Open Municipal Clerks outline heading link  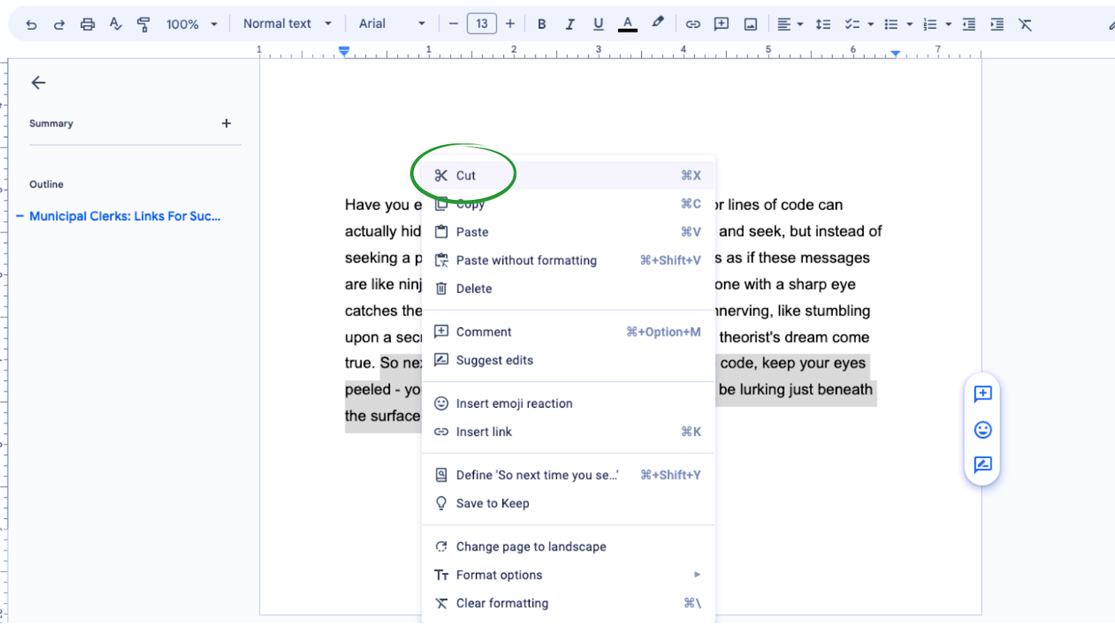click(125, 216)
